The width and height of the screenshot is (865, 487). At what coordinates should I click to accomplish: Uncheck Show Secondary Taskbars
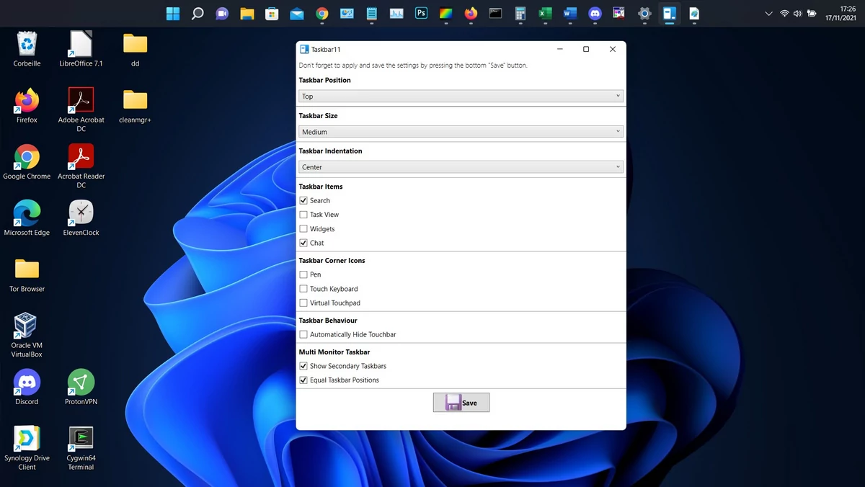click(x=303, y=366)
